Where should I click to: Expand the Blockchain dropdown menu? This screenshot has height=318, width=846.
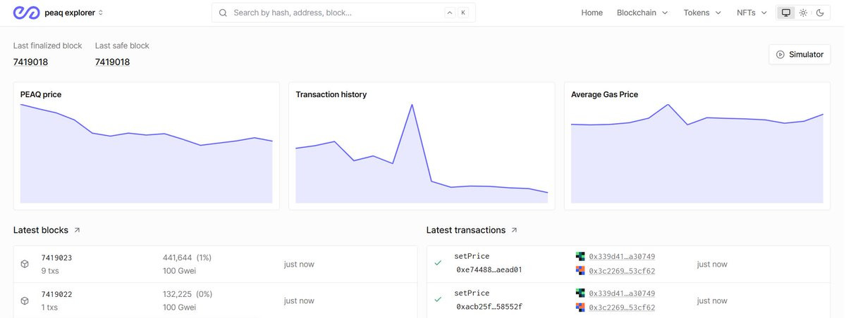pyautogui.click(x=642, y=13)
